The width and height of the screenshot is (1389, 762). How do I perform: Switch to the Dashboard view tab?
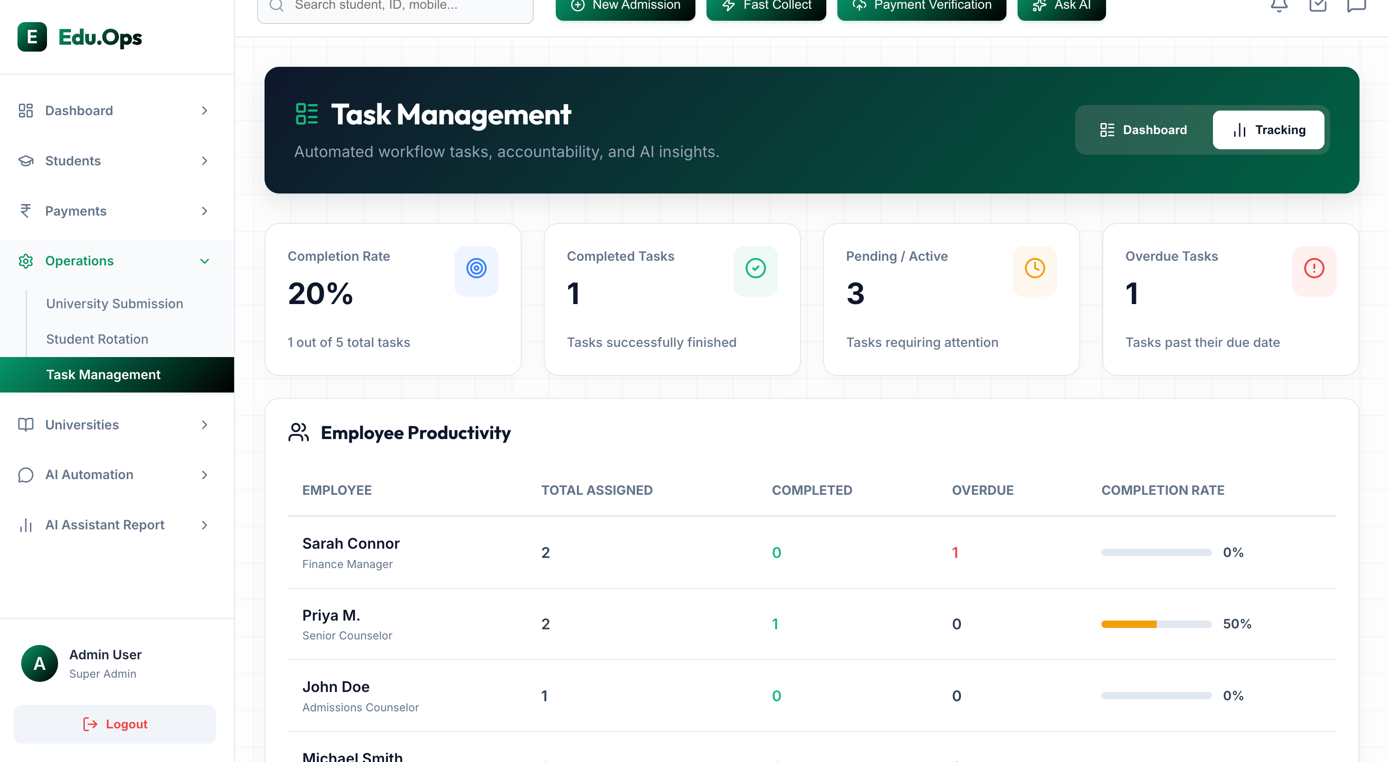(x=1143, y=130)
